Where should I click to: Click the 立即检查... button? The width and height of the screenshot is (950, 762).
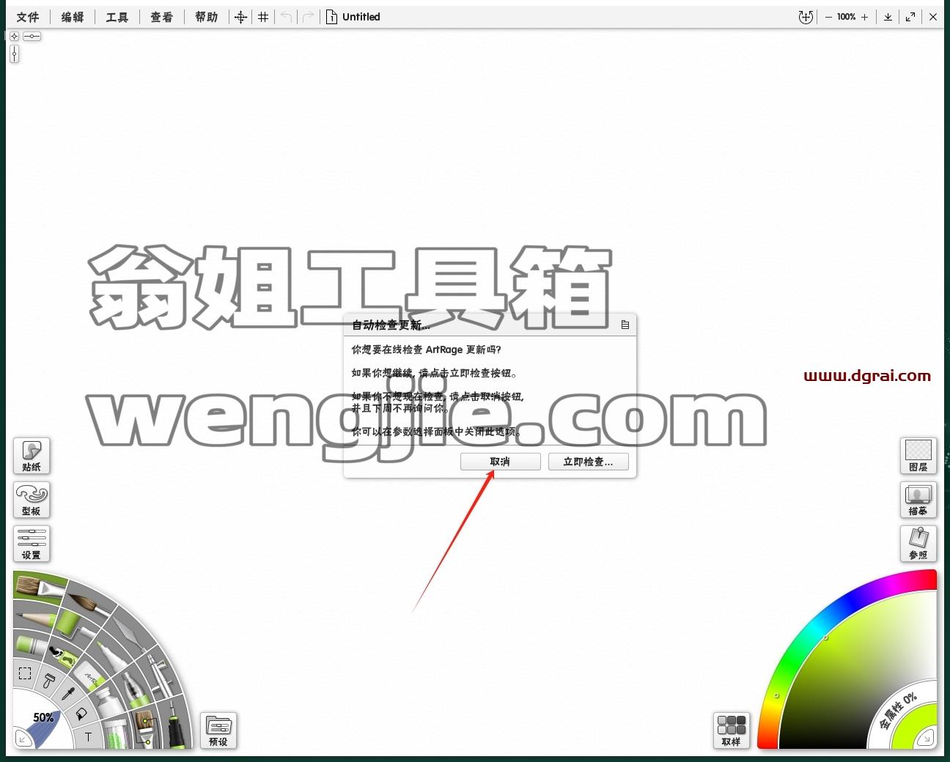(x=588, y=462)
